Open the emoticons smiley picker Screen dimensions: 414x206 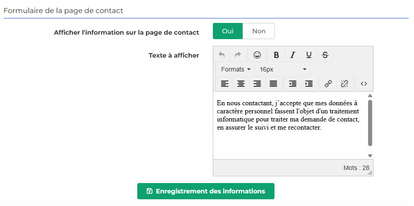click(257, 55)
